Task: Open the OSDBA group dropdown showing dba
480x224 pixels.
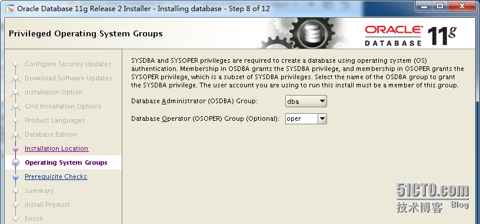Action: 306,101
